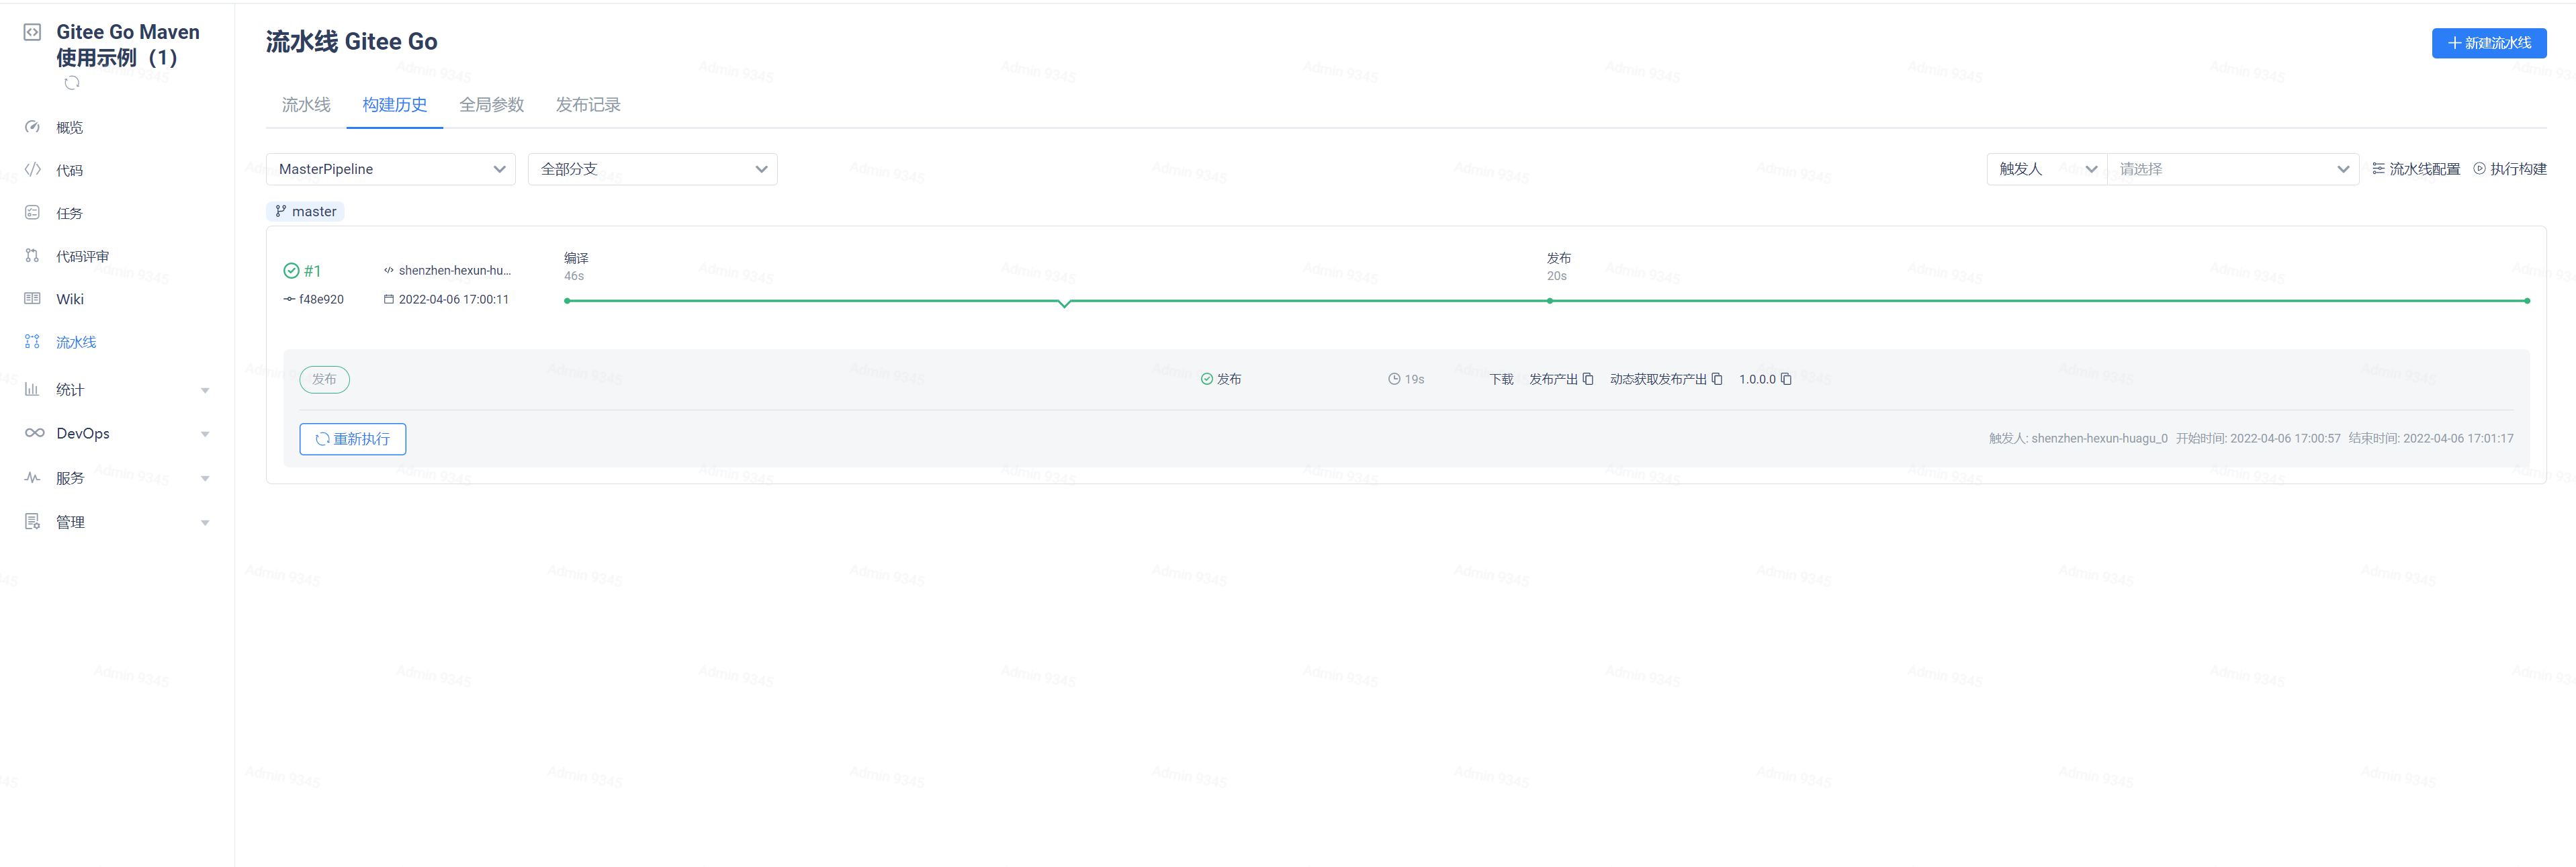The height and width of the screenshot is (867, 2576).
Task: Click the refresh sync icon under project name
Action: 72,83
